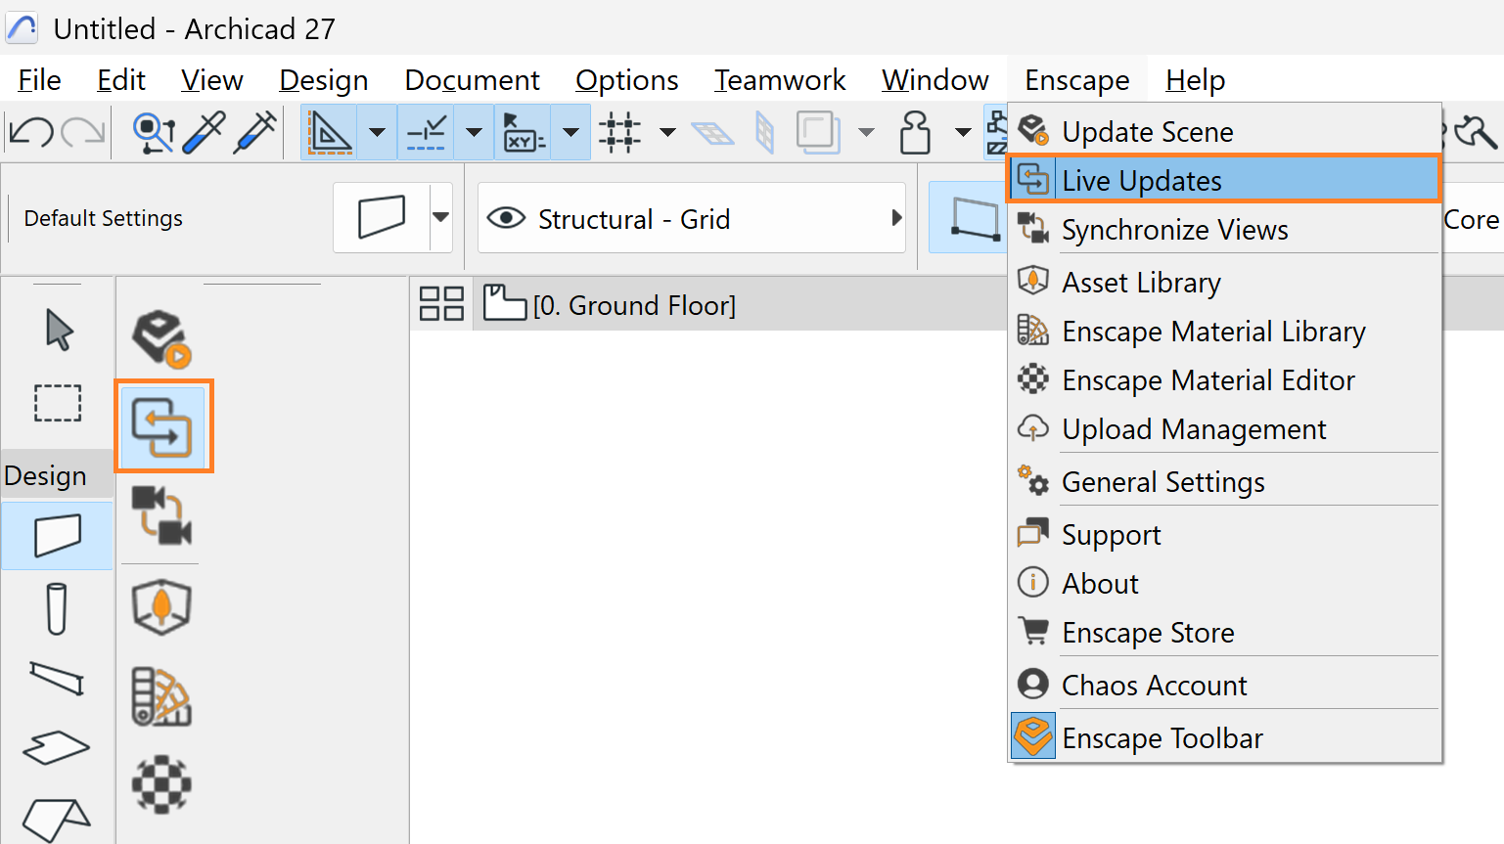Toggle Live Updates in the Enscape menu
The image size is (1504, 844).
tap(1225, 180)
